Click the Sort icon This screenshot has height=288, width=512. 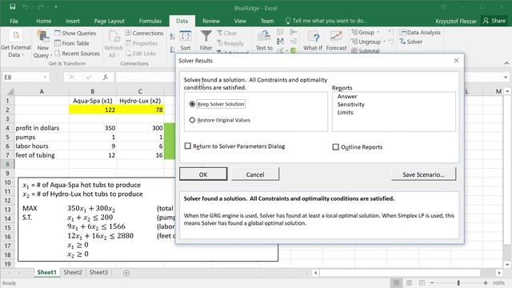coord(185,41)
